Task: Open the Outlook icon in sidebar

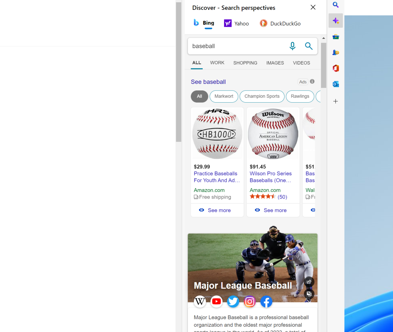Action: tap(336, 84)
